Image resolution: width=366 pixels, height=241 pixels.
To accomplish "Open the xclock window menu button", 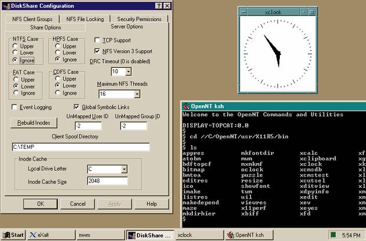I will tap(243, 12).
